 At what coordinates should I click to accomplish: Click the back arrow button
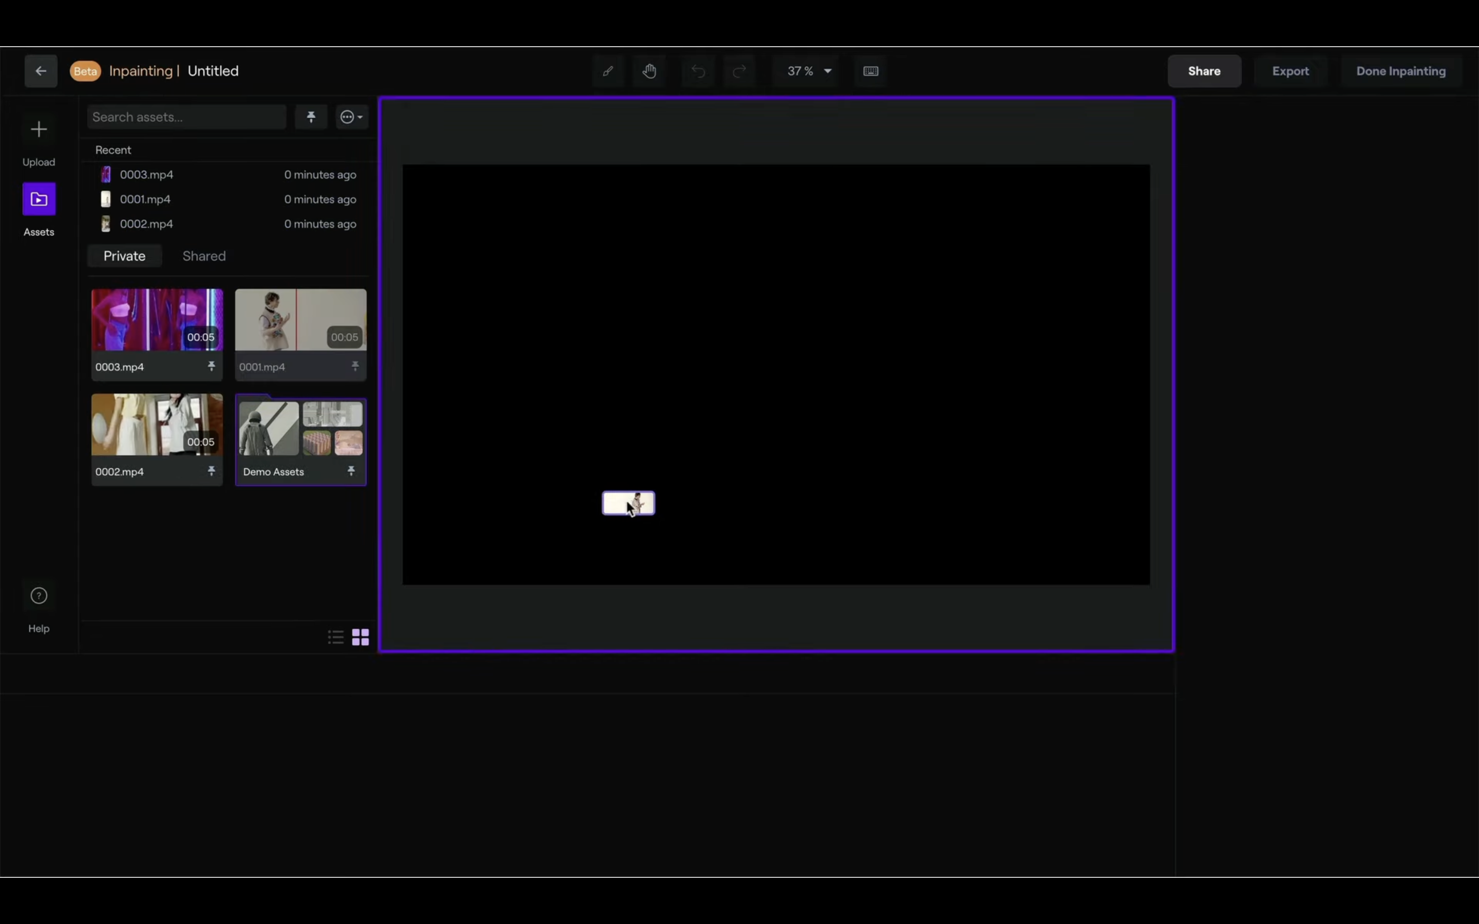coord(41,71)
